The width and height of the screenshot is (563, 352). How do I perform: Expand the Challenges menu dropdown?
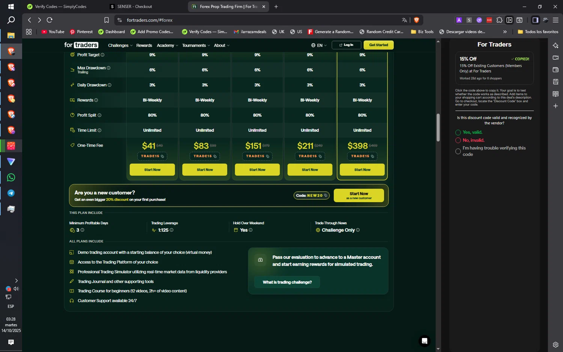(x=120, y=45)
